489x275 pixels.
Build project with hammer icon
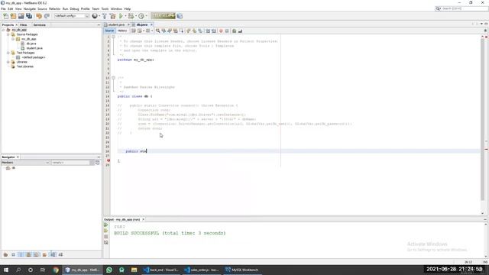pos(105,16)
